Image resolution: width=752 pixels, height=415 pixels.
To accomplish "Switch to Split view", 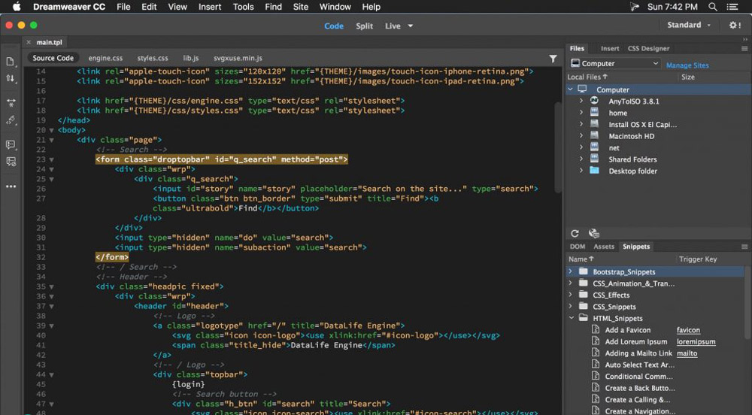I will click(x=364, y=26).
